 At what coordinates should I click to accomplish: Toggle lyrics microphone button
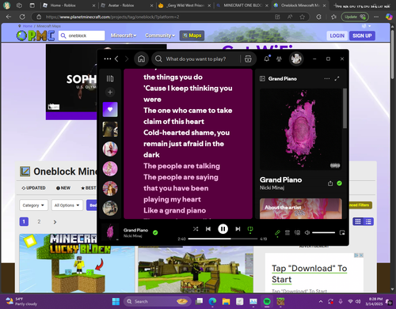(277, 232)
